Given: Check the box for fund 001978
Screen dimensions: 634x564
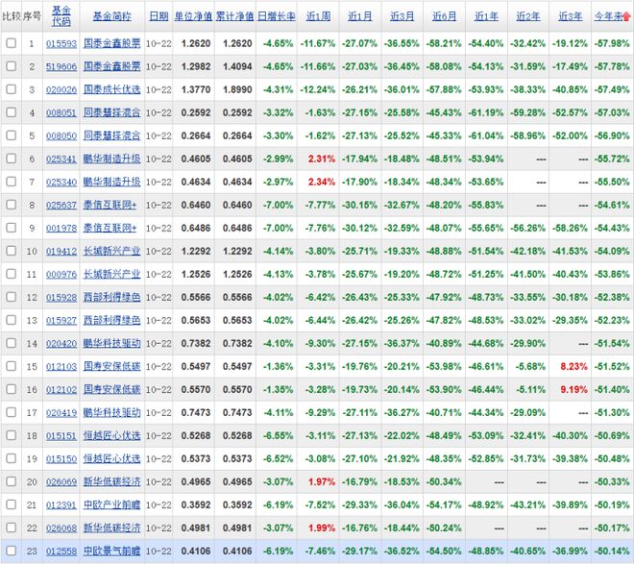Looking at the screenshot, I should click(x=12, y=228).
